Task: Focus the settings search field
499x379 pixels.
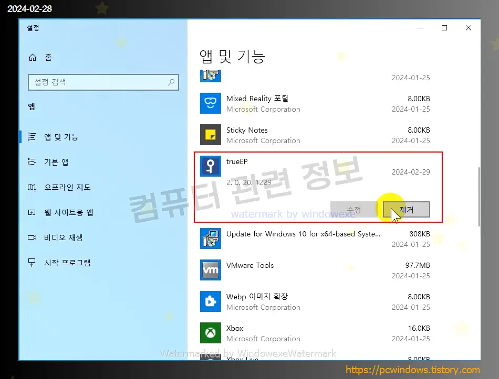Action: [x=103, y=82]
